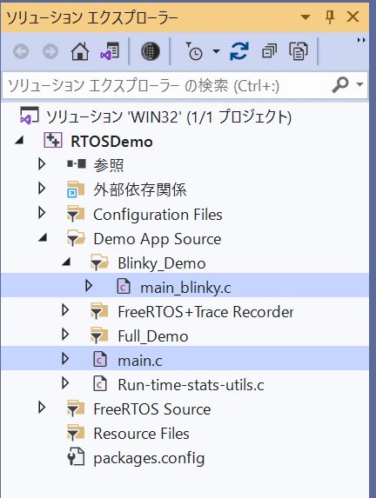This screenshot has height=498, width=376.
Task: Open dropdown next to pending changes filter
Action: click(217, 51)
